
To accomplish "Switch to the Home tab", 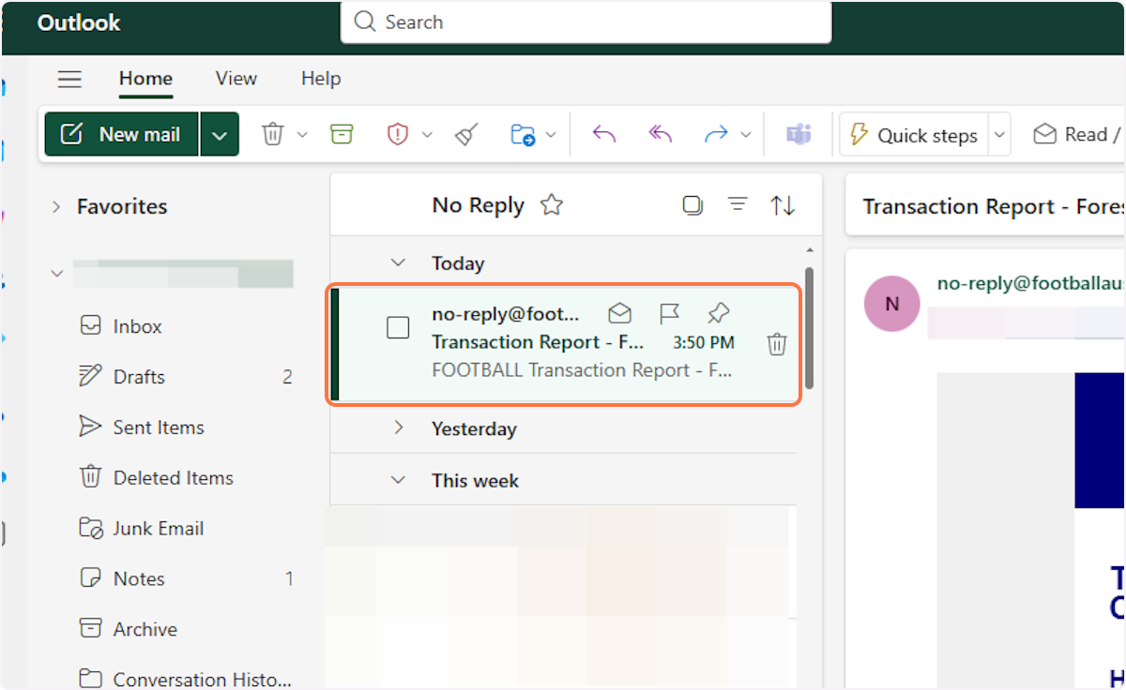I will point(145,79).
